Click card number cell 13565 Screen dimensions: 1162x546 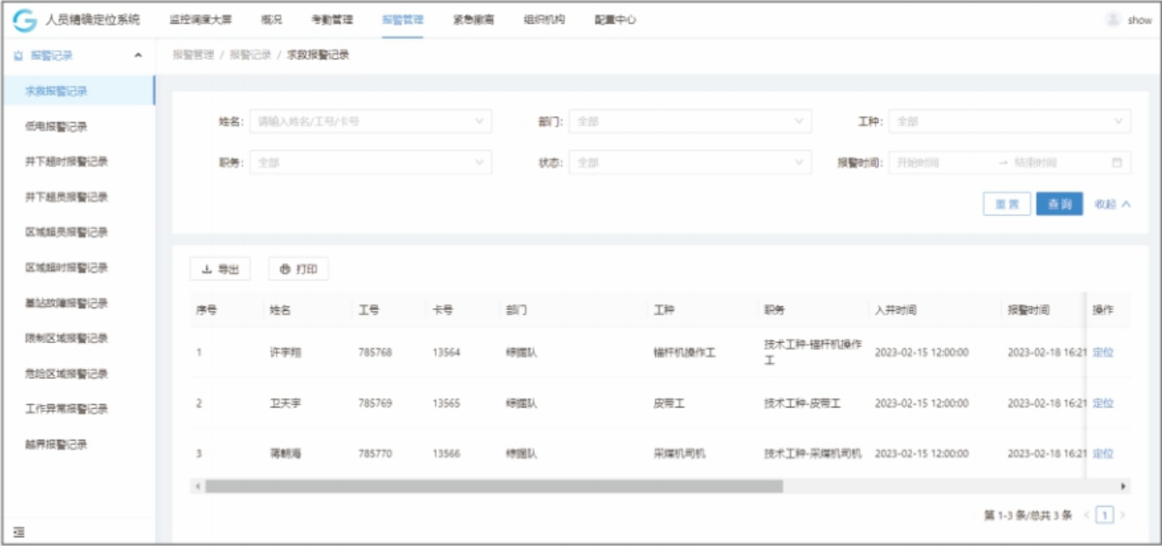tap(446, 403)
